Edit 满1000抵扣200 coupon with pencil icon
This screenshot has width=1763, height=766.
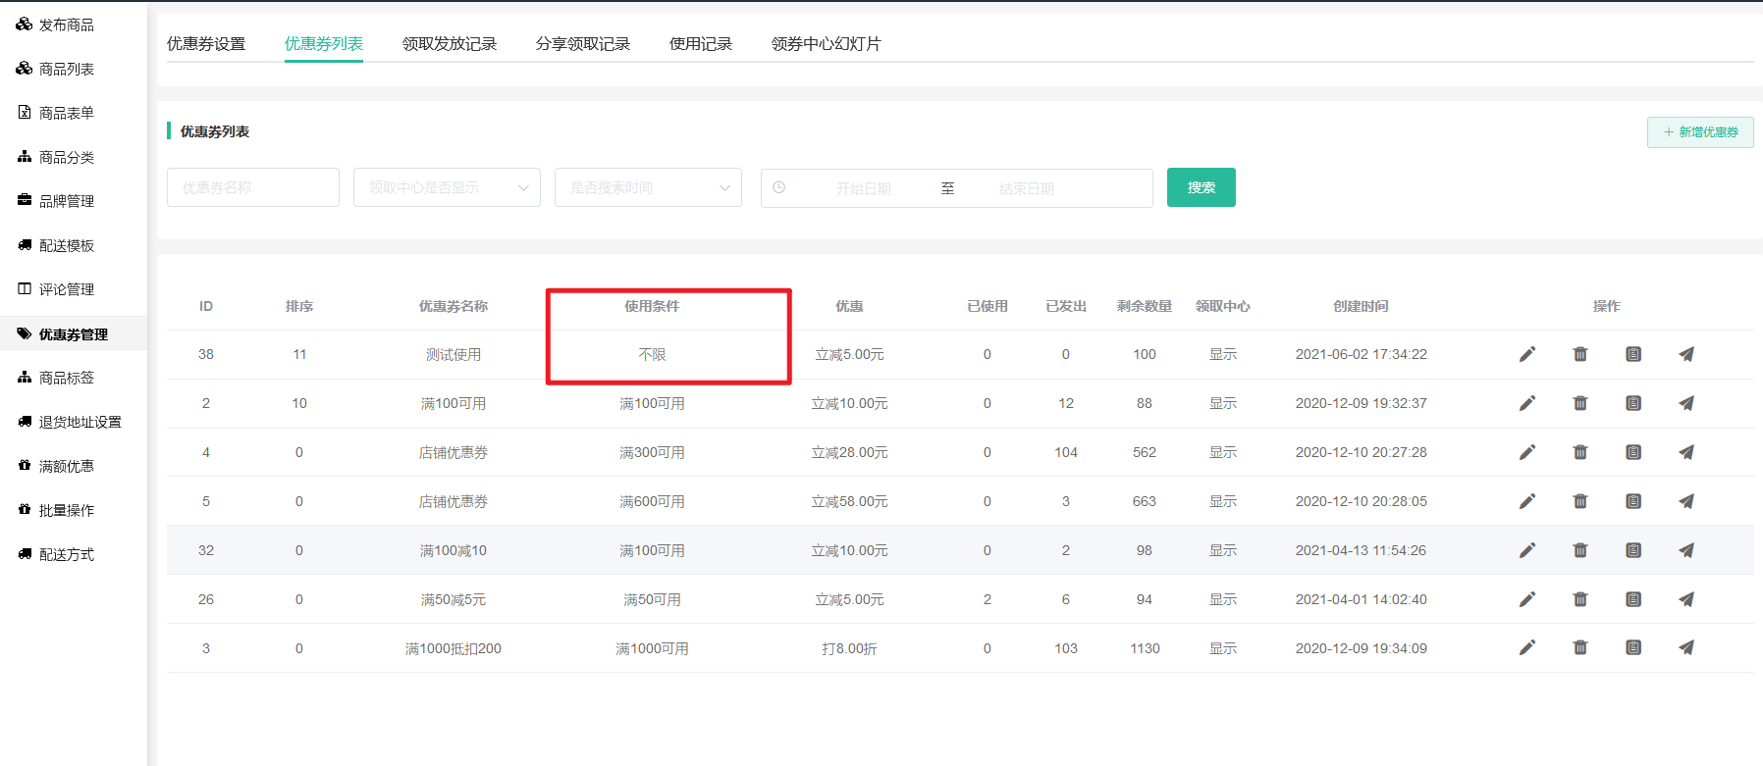pos(1527,647)
